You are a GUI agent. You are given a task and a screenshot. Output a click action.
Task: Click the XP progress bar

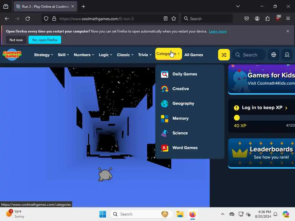(264, 118)
